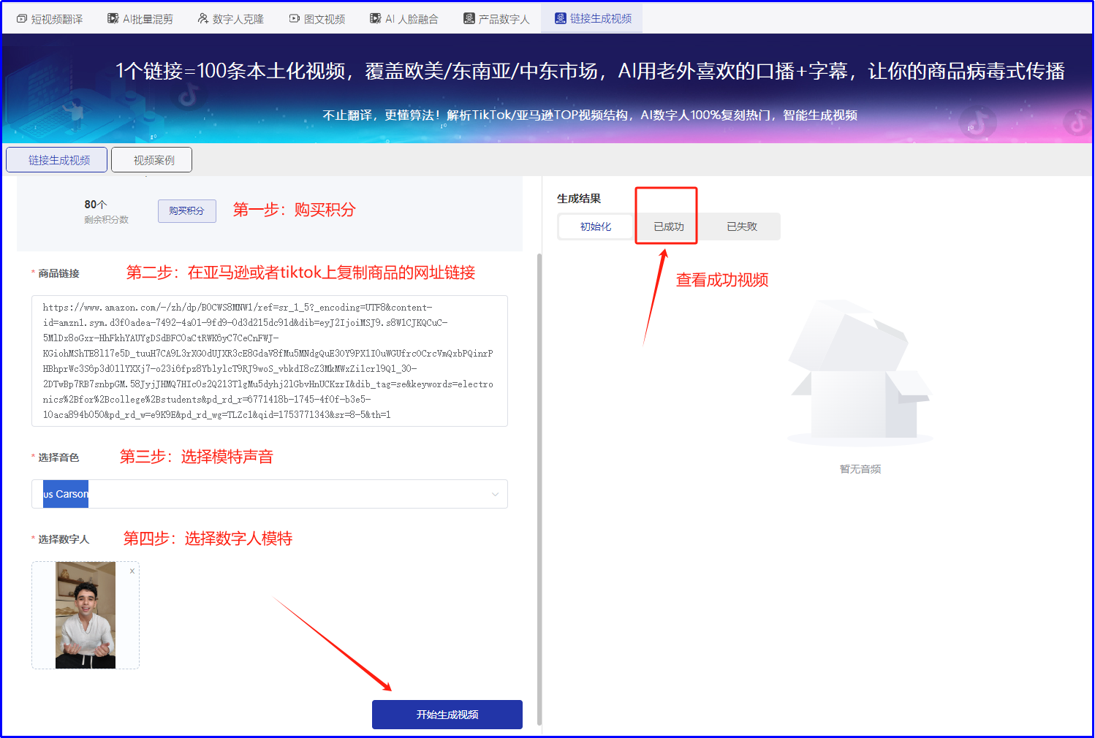The image size is (1095, 738).
Task: Open the 视频案例 tab
Action: [x=151, y=159]
